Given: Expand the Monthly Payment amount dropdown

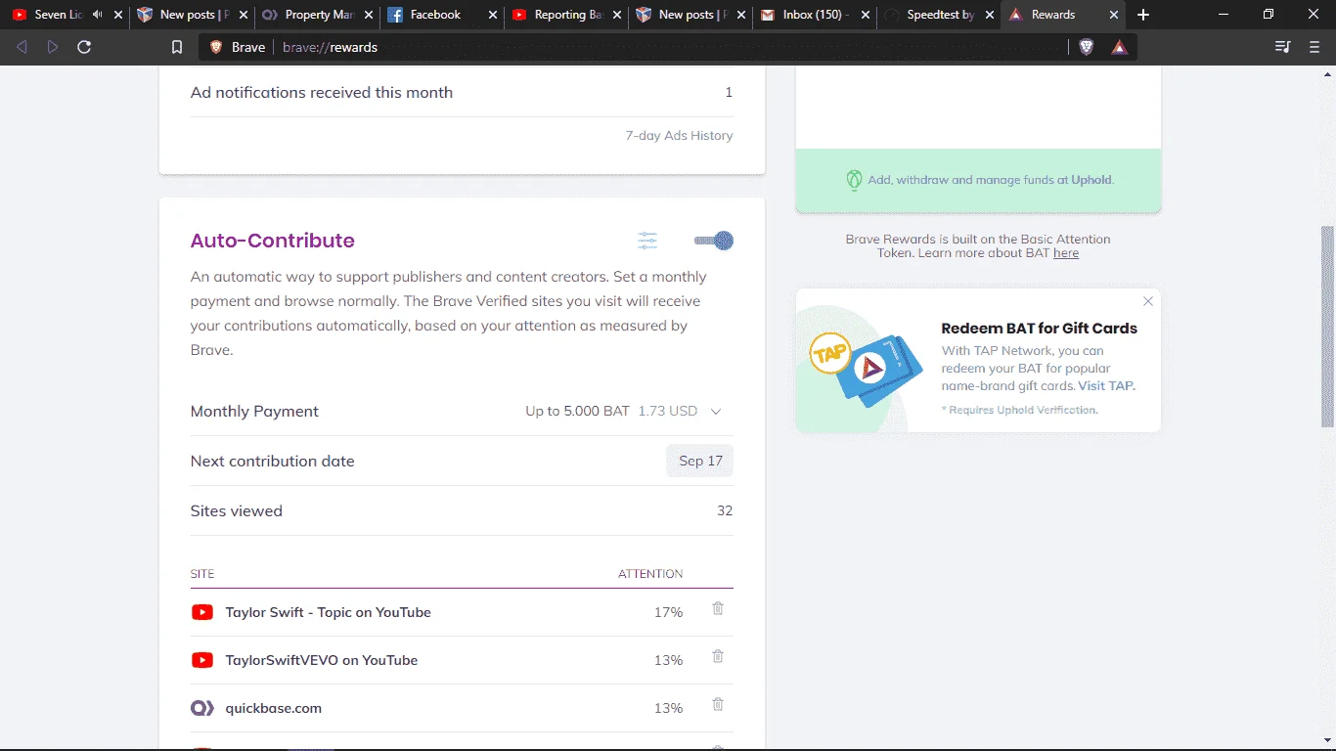Looking at the screenshot, I should click(x=715, y=412).
